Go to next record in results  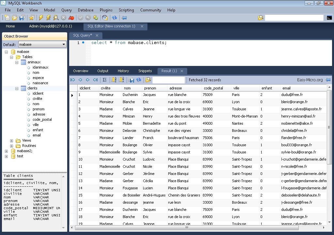click(88, 80)
